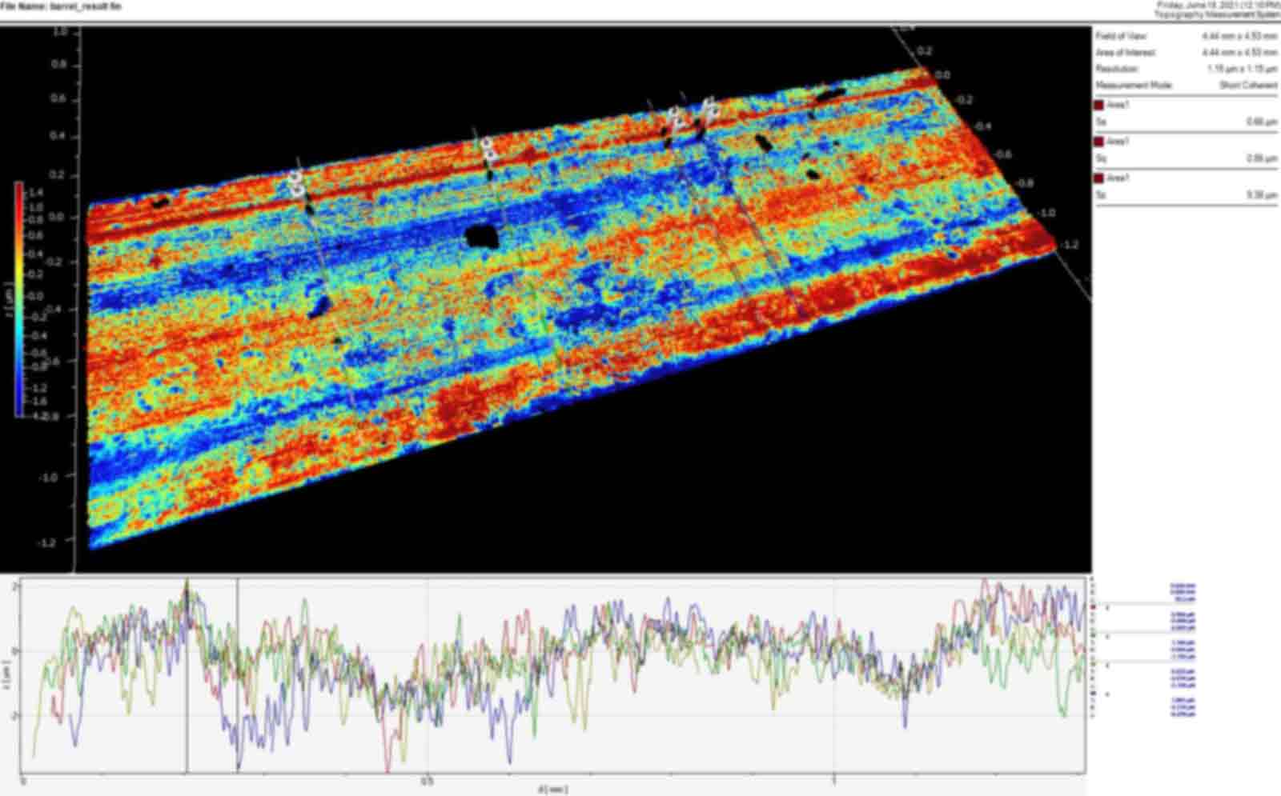The image size is (1281, 796).
Task: Click the second vertical cursor line in the profile chart
Action: click(237, 674)
